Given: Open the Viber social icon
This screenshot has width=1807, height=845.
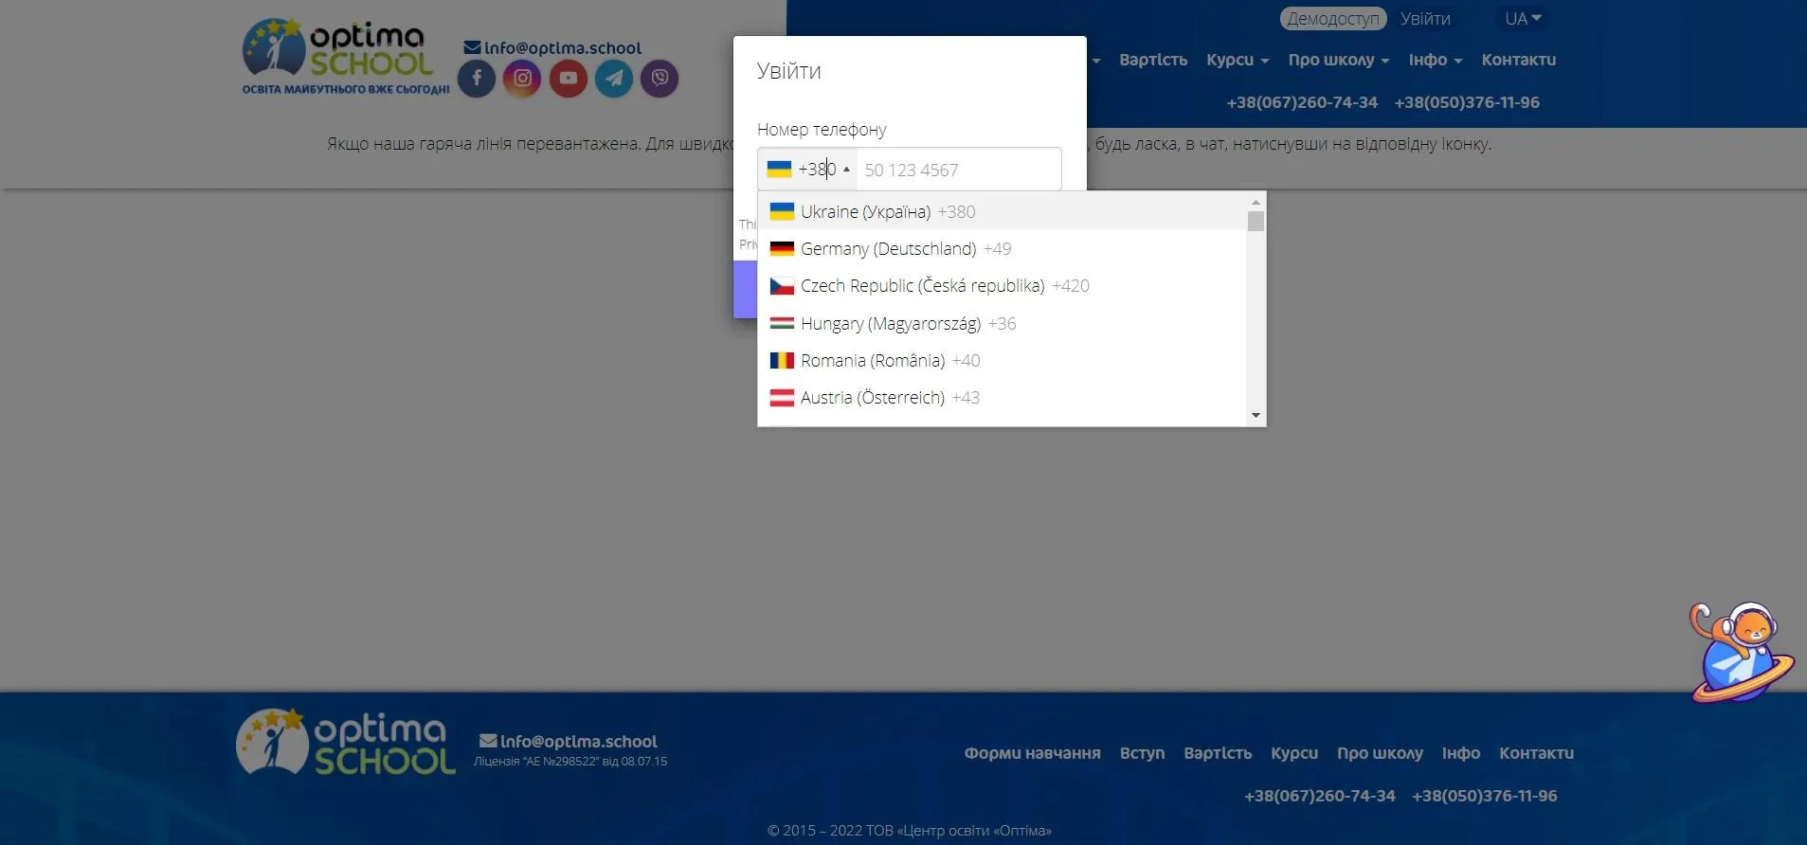Looking at the screenshot, I should click(660, 78).
